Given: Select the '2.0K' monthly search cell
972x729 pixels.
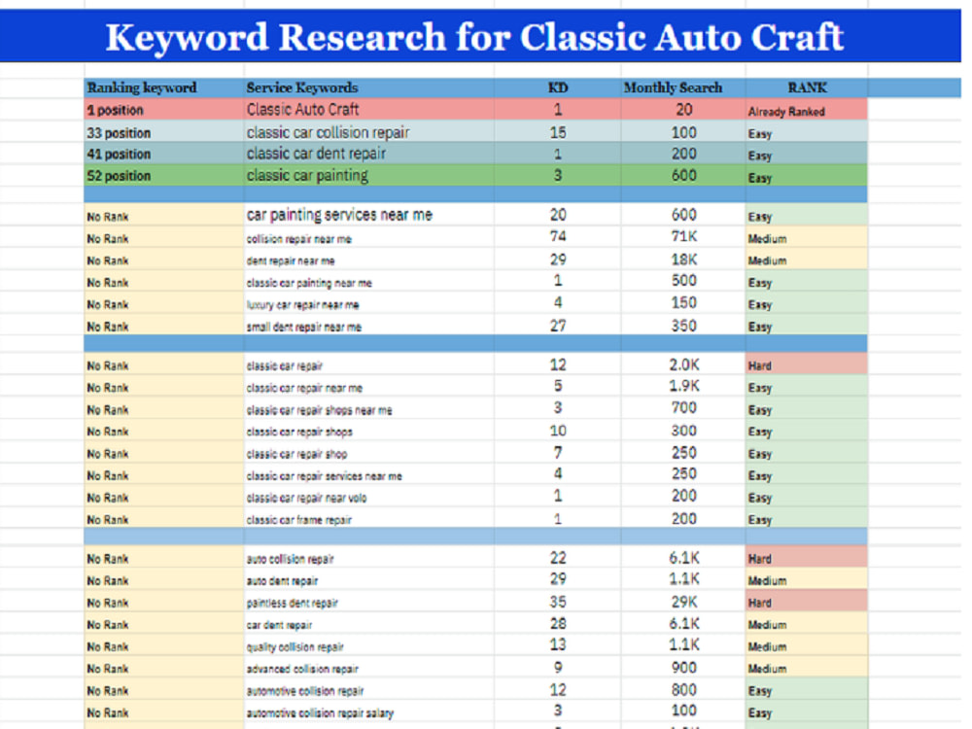Looking at the screenshot, I should 683,365.
